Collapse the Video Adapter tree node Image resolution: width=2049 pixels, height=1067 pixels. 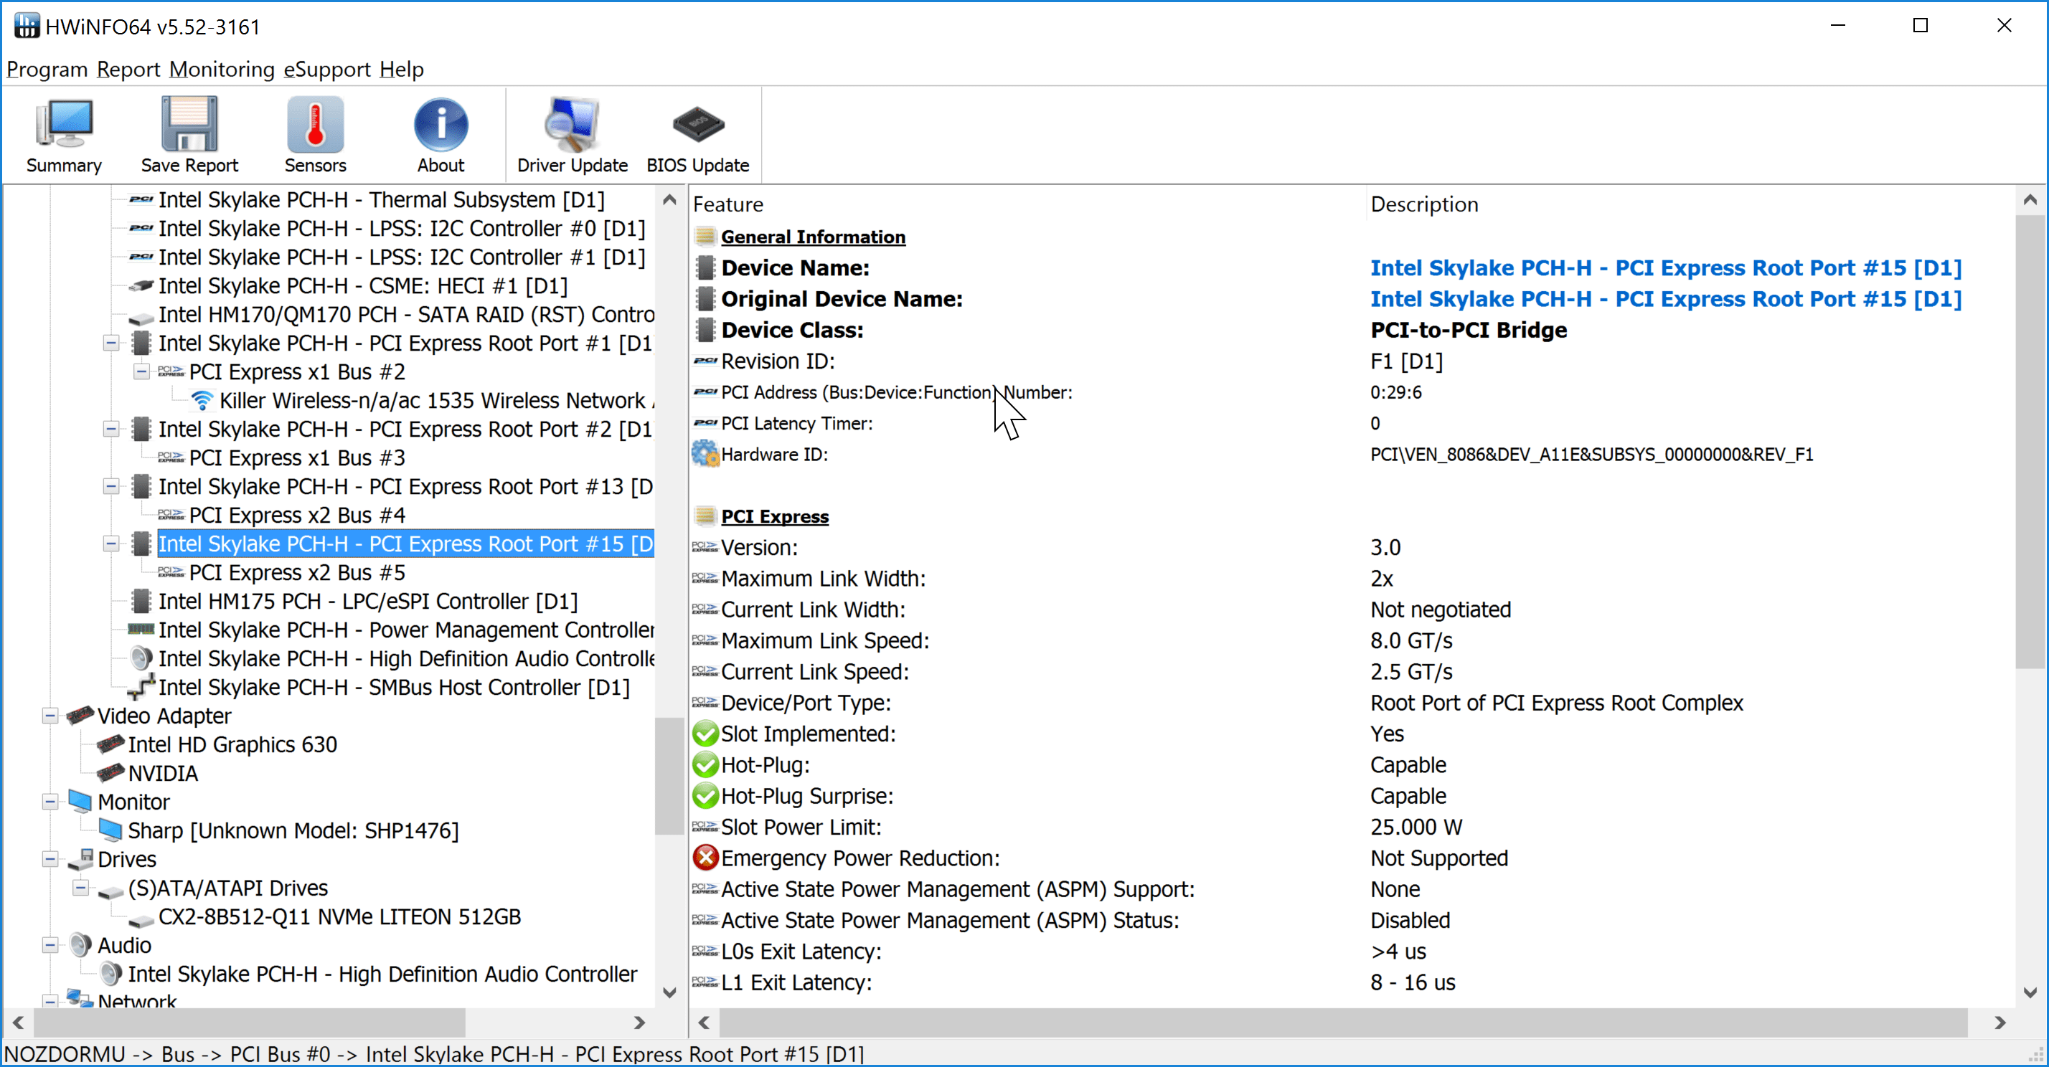click(x=50, y=716)
